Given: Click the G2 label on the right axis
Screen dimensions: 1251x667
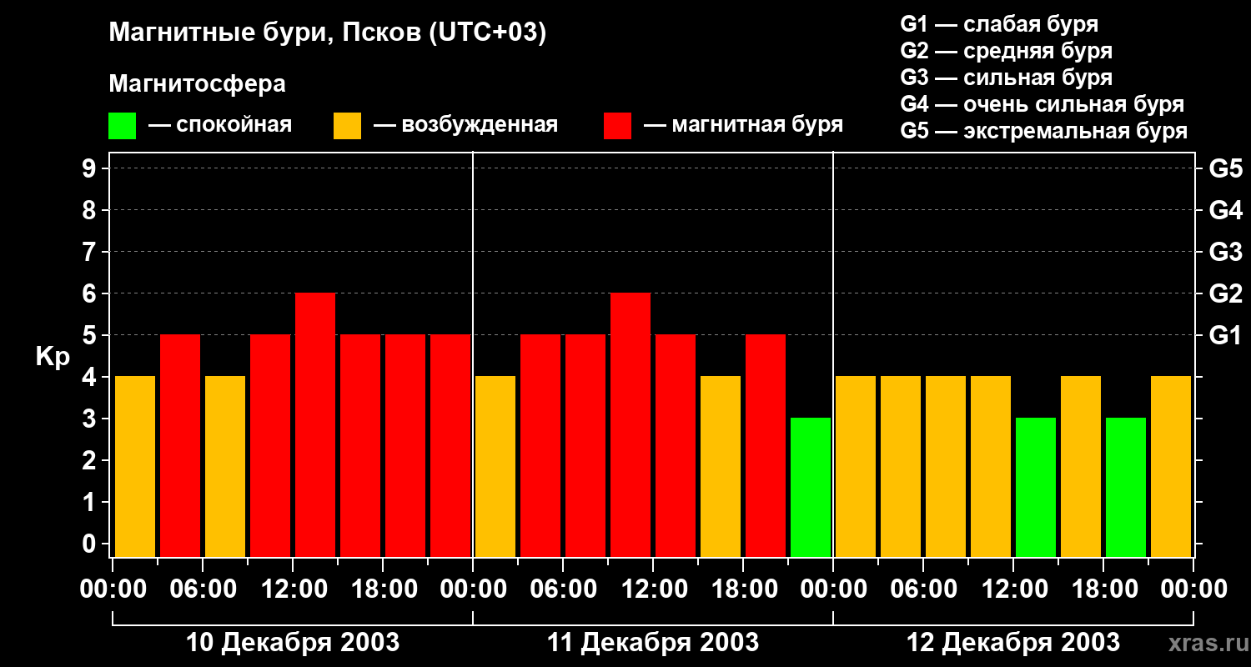Looking at the screenshot, I should (x=1225, y=293).
